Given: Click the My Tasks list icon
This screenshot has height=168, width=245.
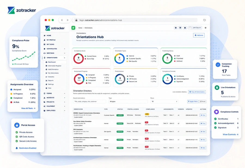Looking at the screenshot, I should point(45,44).
